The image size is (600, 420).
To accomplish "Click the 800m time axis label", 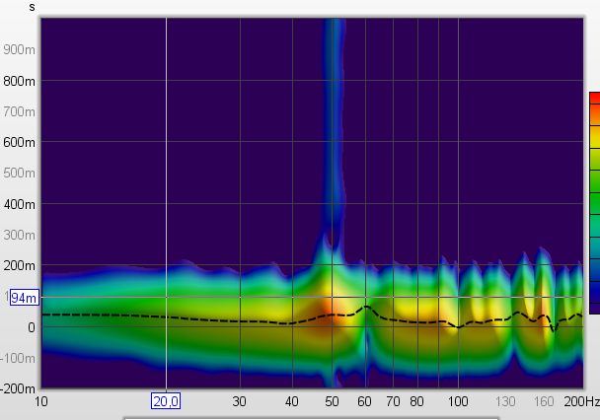I will 19,82.
